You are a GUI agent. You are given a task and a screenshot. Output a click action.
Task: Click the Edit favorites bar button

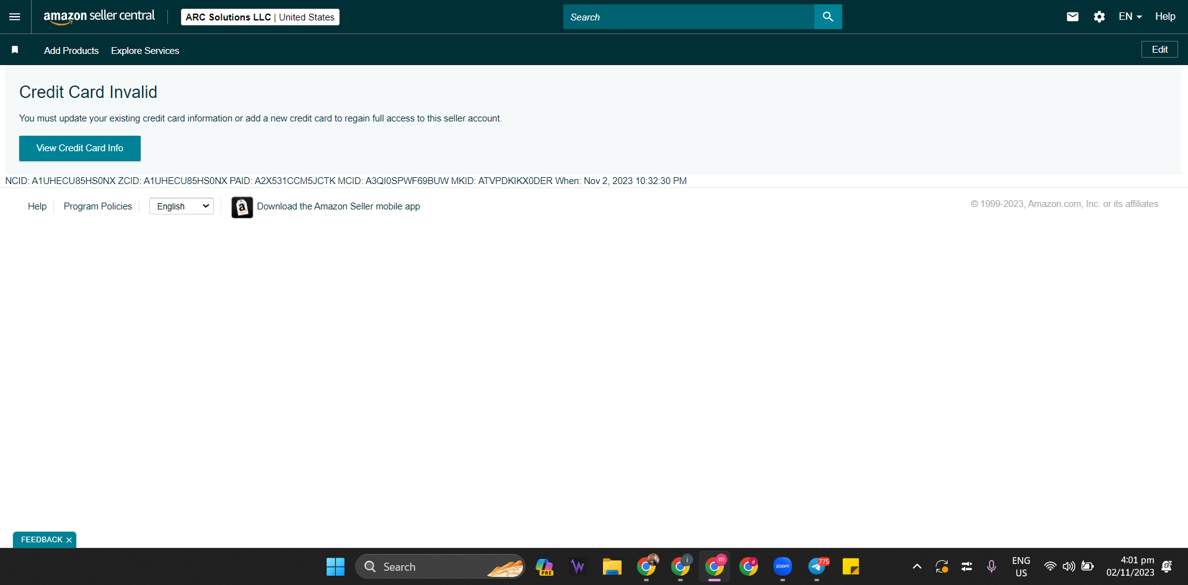coord(1159,50)
